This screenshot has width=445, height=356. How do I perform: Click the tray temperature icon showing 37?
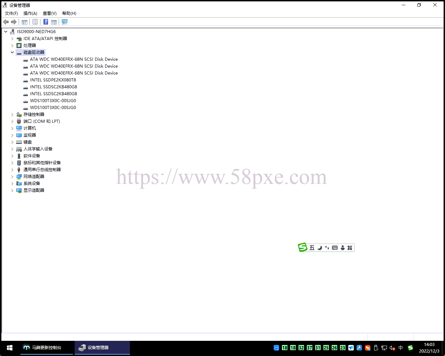pyautogui.click(x=310, y=348)
